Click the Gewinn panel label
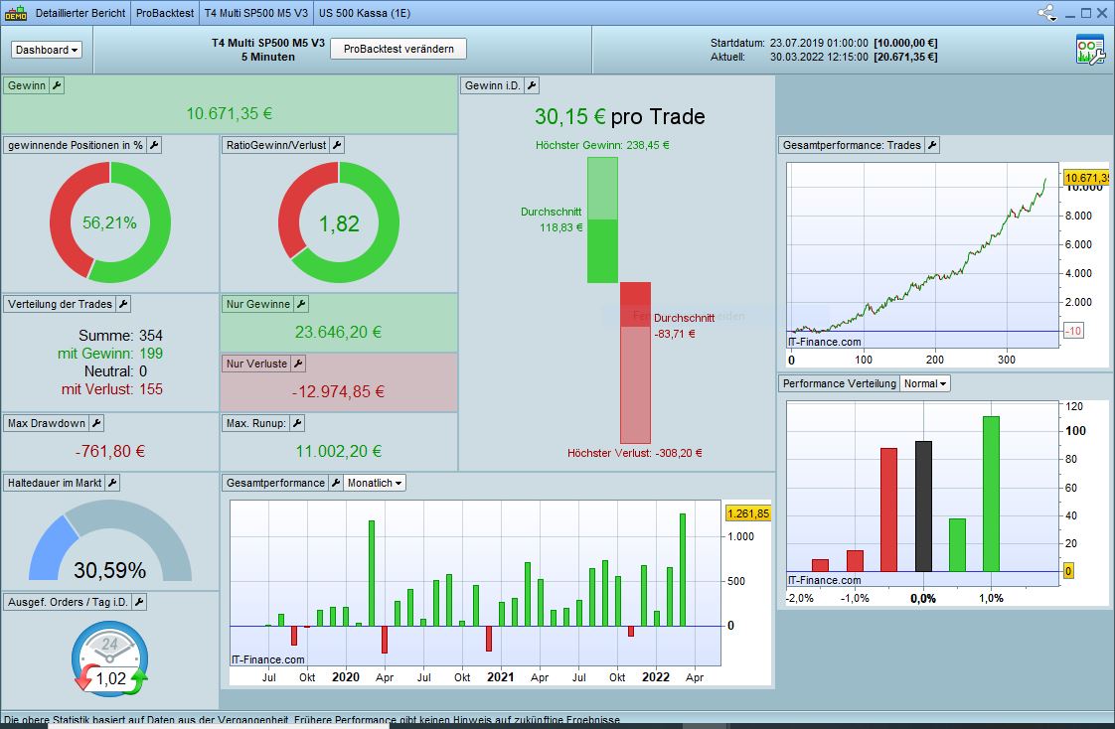 pos(26,85)
